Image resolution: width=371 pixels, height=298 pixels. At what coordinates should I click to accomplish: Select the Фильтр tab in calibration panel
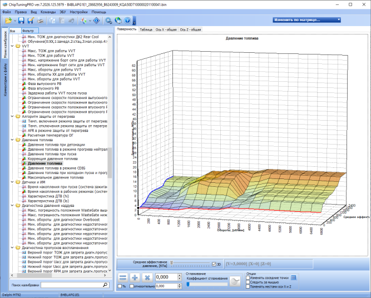point(30,31)
